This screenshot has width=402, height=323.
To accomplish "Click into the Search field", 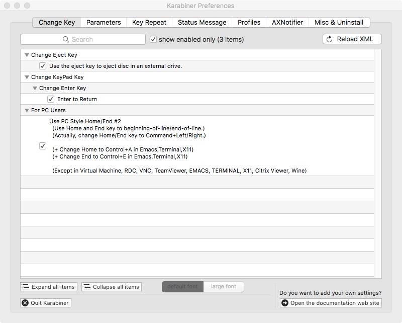I will (x=83, y=39).
